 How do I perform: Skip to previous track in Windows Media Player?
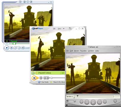pos(15,48)
